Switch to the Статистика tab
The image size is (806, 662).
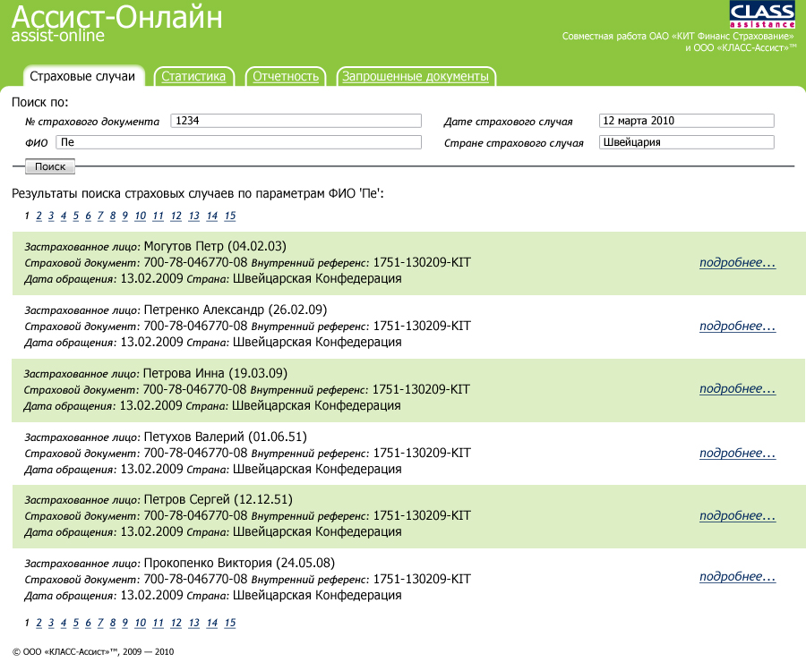(193, 76)
